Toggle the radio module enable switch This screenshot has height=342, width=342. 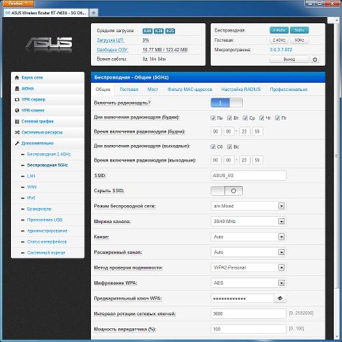click(x=226, y=103)
